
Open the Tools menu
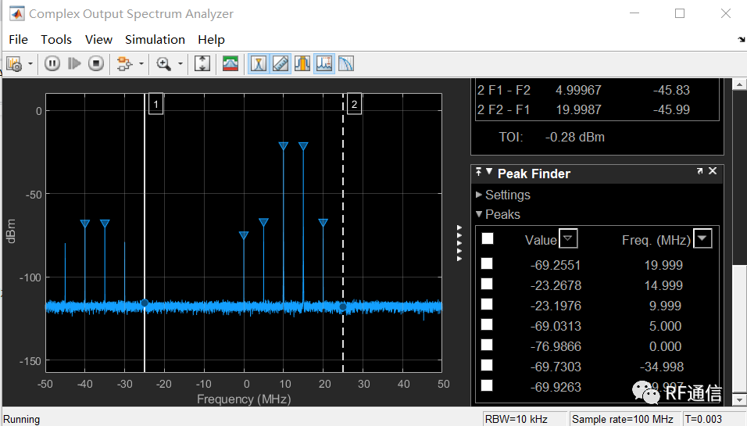coord(56,40)
